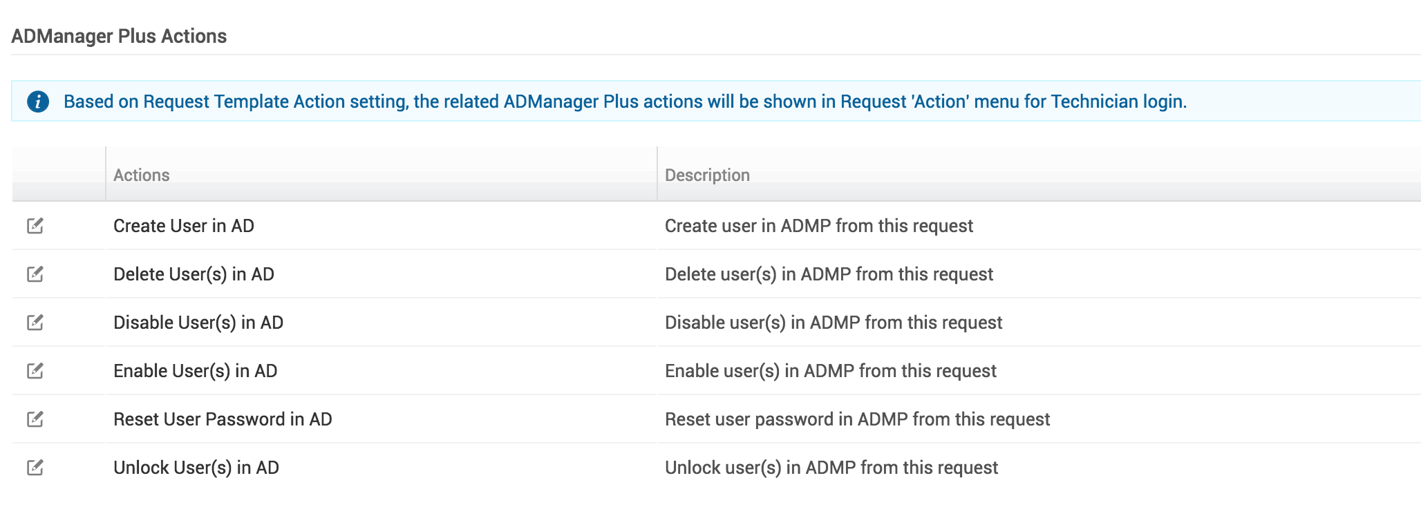Open edit icon beside Delete User(s) in AD
The height and width of the screenshot is (507, 1421).
pyautogui.click(x=35, y=274)
